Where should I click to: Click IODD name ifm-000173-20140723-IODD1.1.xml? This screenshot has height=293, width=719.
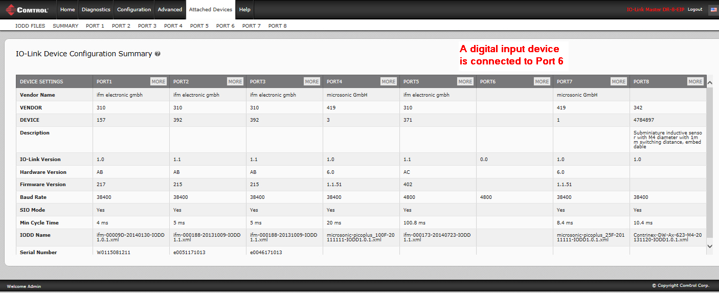[x=437, y=237]
